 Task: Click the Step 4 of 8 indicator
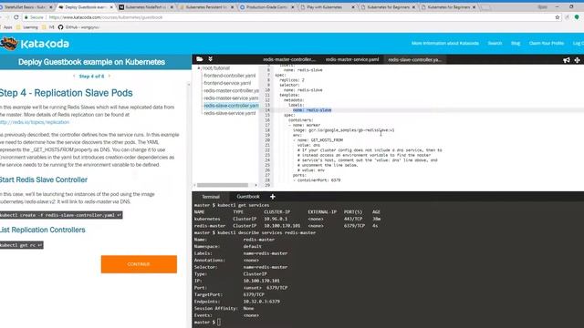(x=91, y=77)
